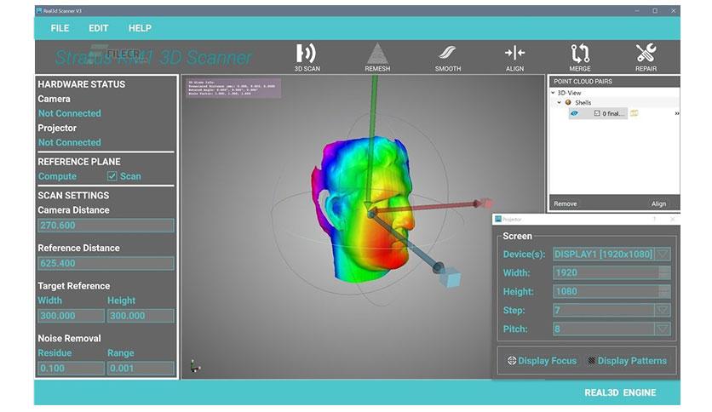712x412 pixels.
Task: Open the Align tool in the top toolbar
Action: (514, 58)
